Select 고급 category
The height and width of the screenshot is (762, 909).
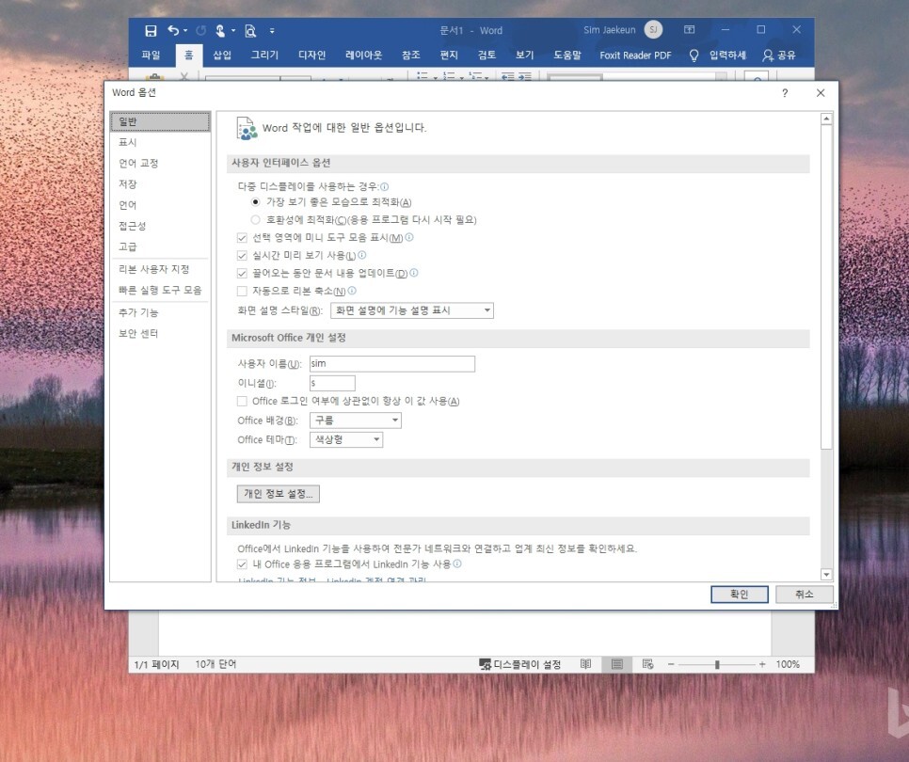click(x=160, y=246)
